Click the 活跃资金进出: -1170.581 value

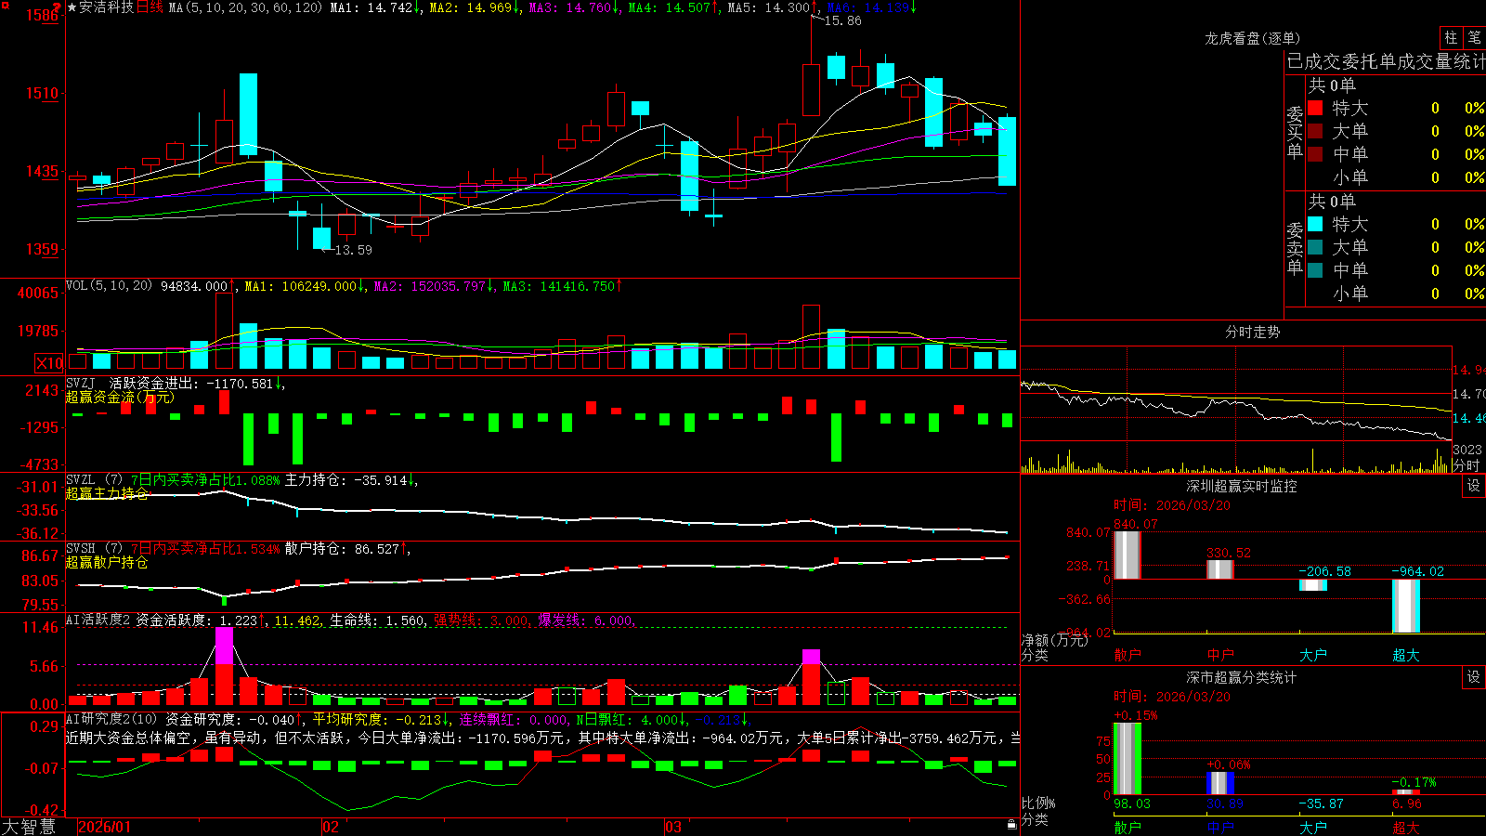click(x=197, y=383)
